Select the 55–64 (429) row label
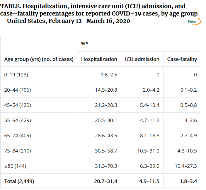Screen dimensions: 206x190 (x=18, y=120)
